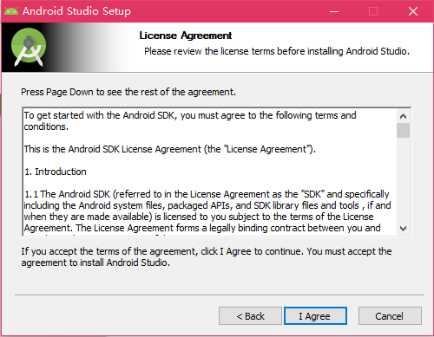Click the Android Studio compass logo
This screenshot has width=434, height=337.
click(29, 47)
